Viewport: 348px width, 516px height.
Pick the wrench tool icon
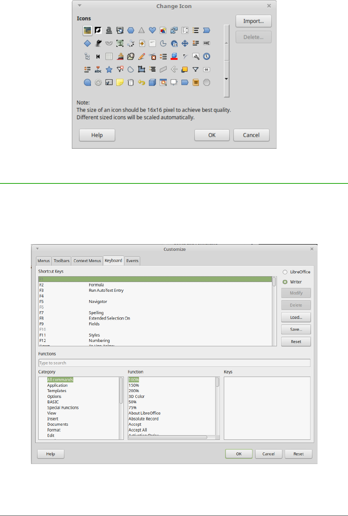(196, 56)
